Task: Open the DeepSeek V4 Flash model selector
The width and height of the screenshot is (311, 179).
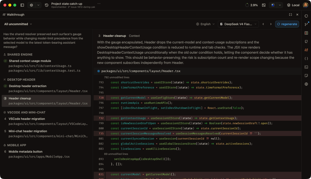Action: point(238,24)
